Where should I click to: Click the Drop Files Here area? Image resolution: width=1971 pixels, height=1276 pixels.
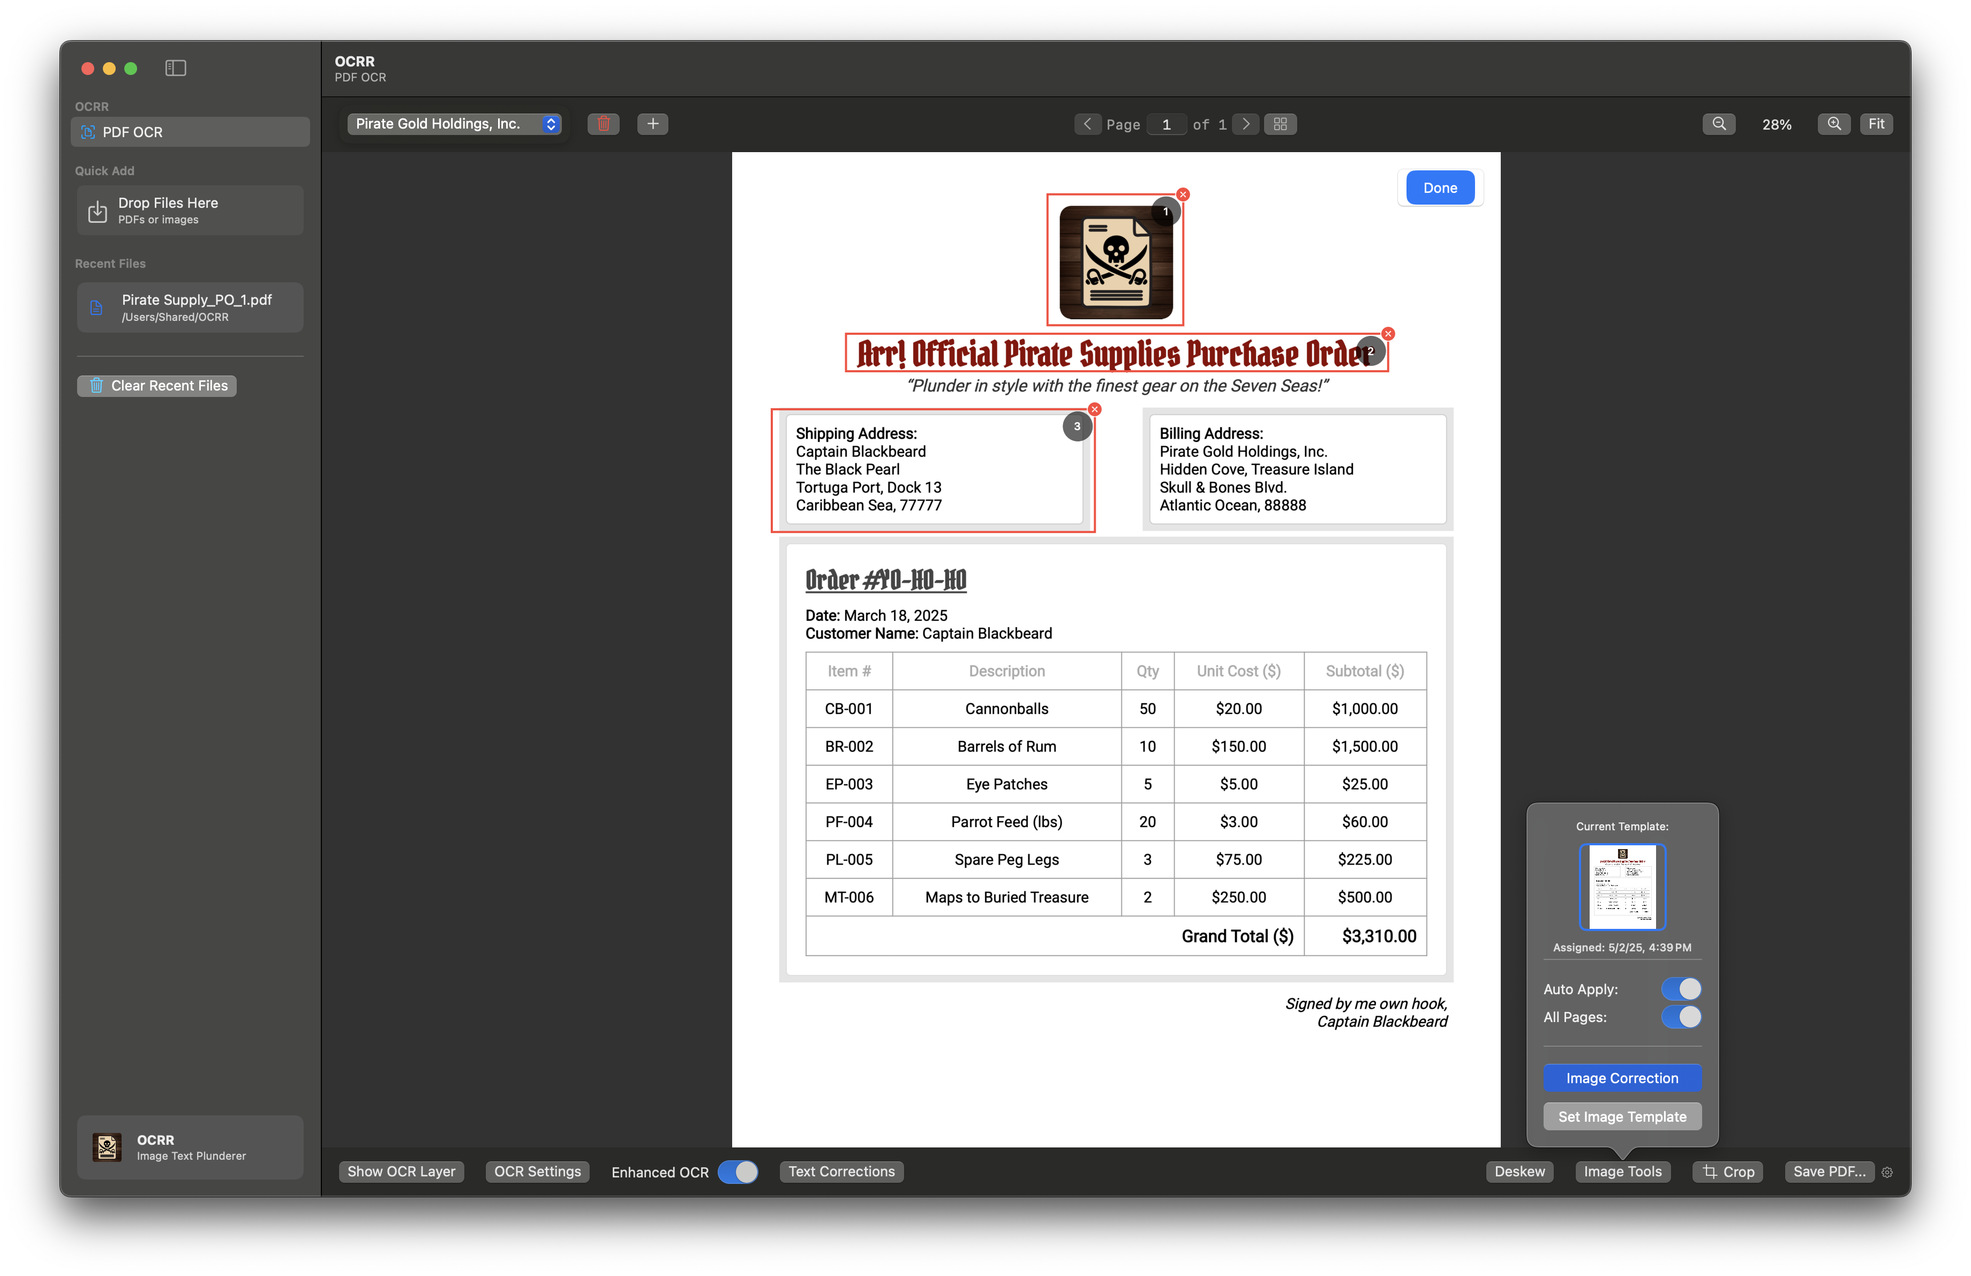(191, 211)
